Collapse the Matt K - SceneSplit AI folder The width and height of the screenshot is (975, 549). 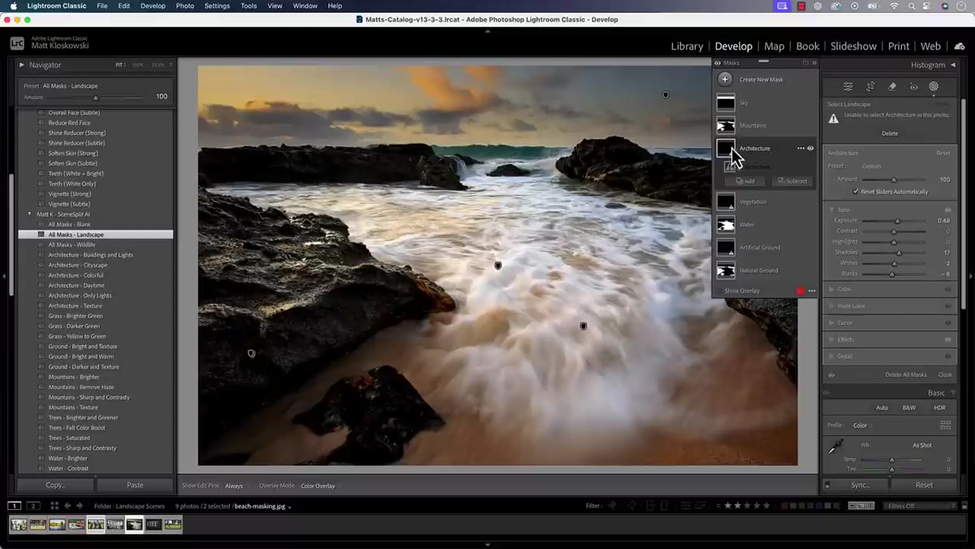tap(30, 214)
